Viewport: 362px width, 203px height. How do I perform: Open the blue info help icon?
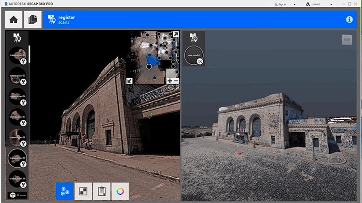click(x=349, y=19)
